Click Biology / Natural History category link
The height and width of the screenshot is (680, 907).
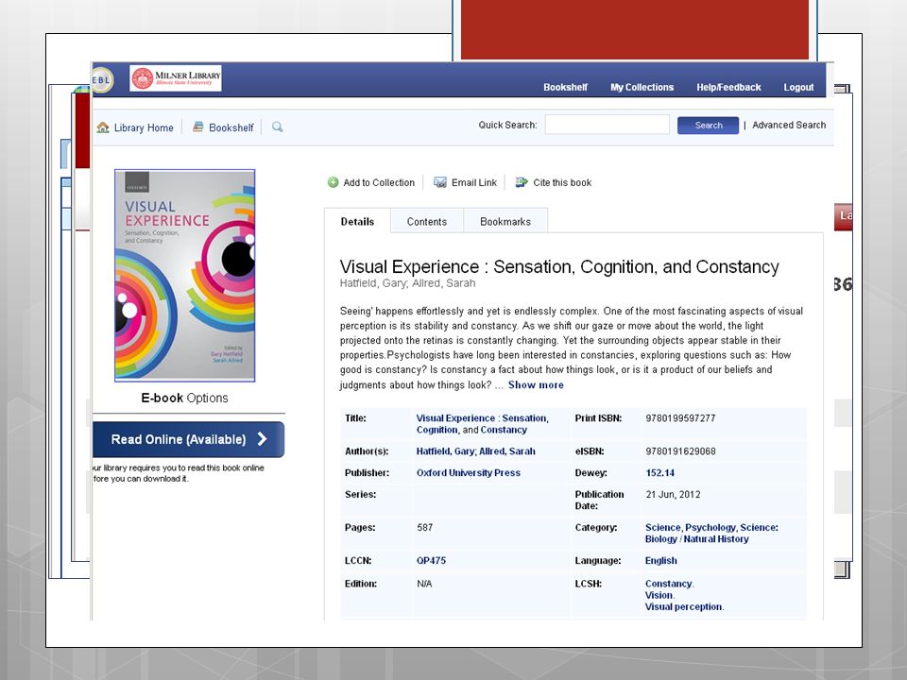(x=697, y=539)
